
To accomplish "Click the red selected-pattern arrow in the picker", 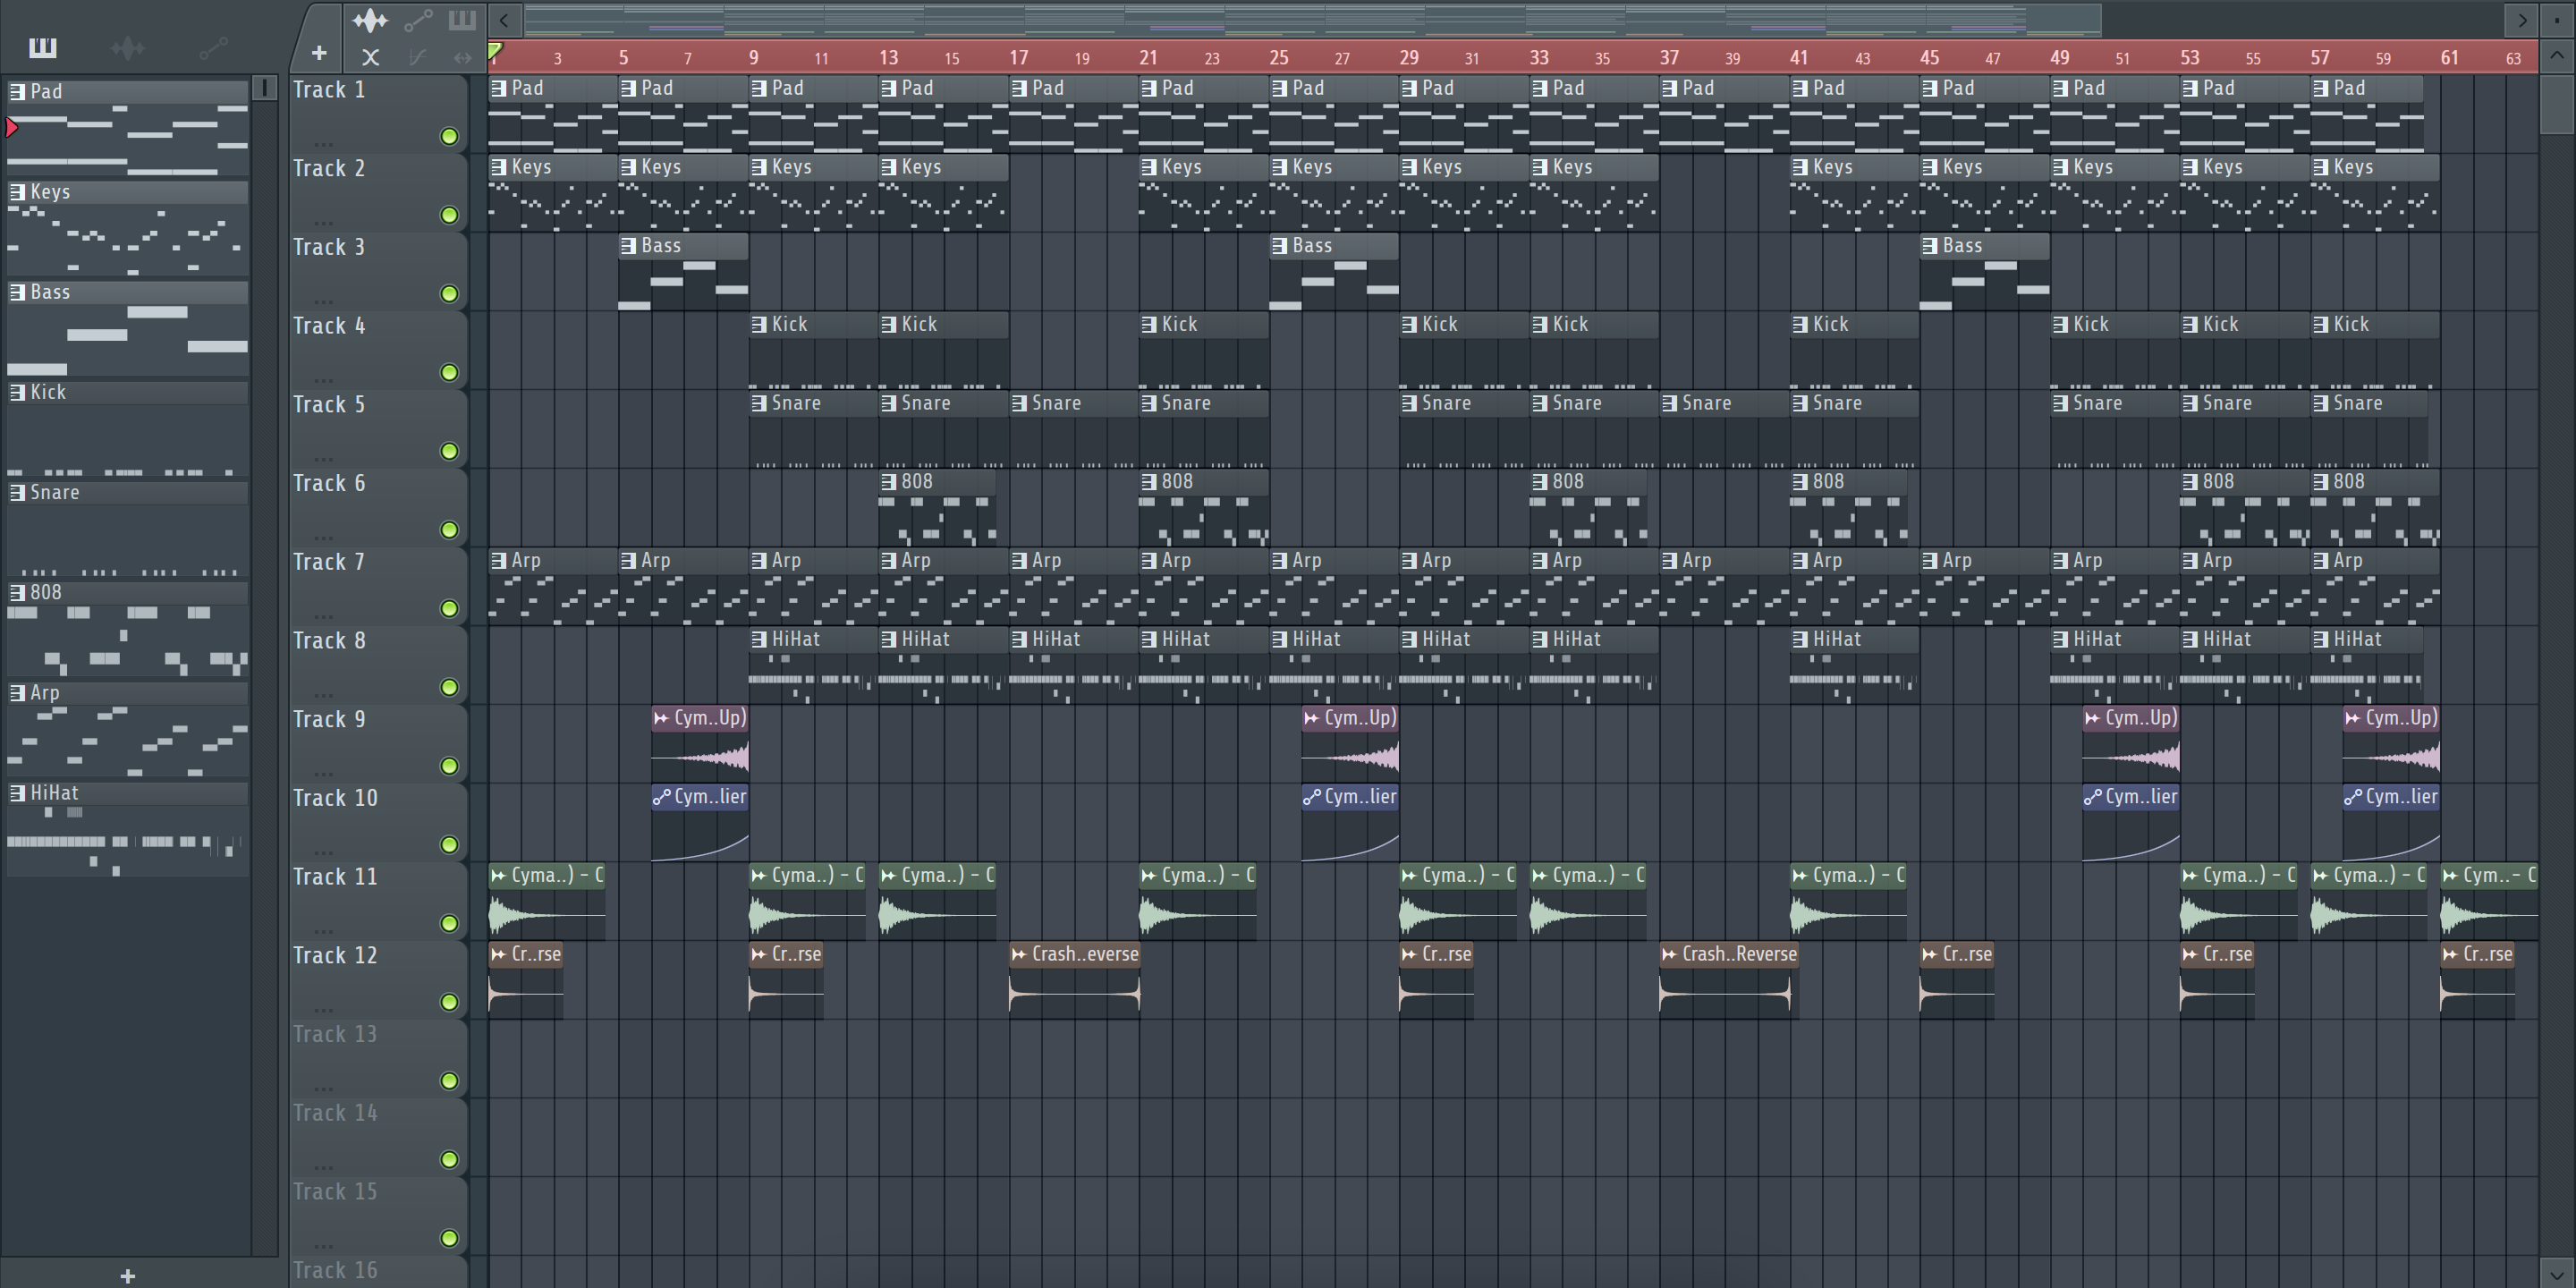I will [12, 127].
